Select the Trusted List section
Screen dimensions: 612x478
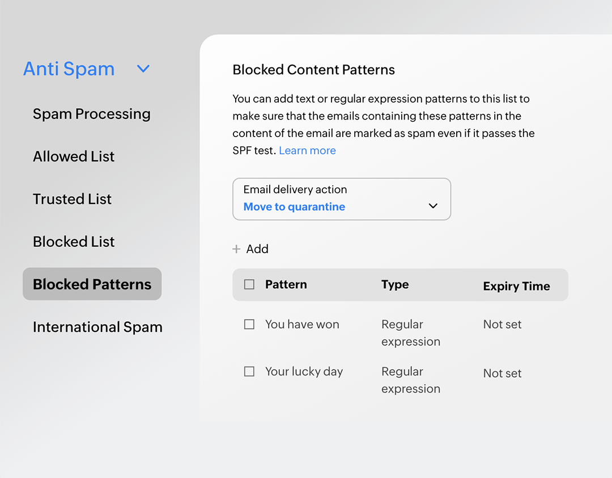[x=72, y=199]
